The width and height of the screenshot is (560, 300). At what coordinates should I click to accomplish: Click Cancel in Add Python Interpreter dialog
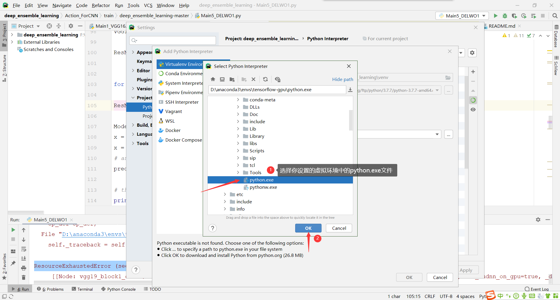[440, 277]
